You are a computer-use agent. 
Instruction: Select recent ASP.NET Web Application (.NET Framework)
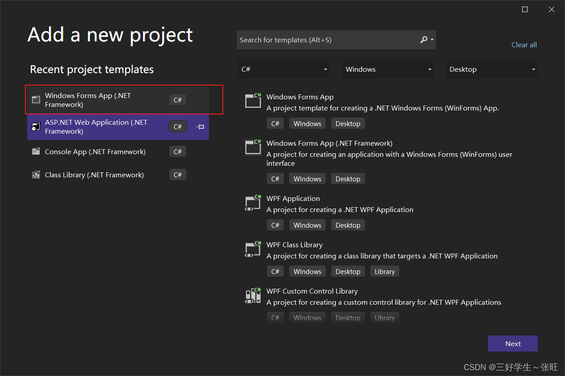coord(118,127)
